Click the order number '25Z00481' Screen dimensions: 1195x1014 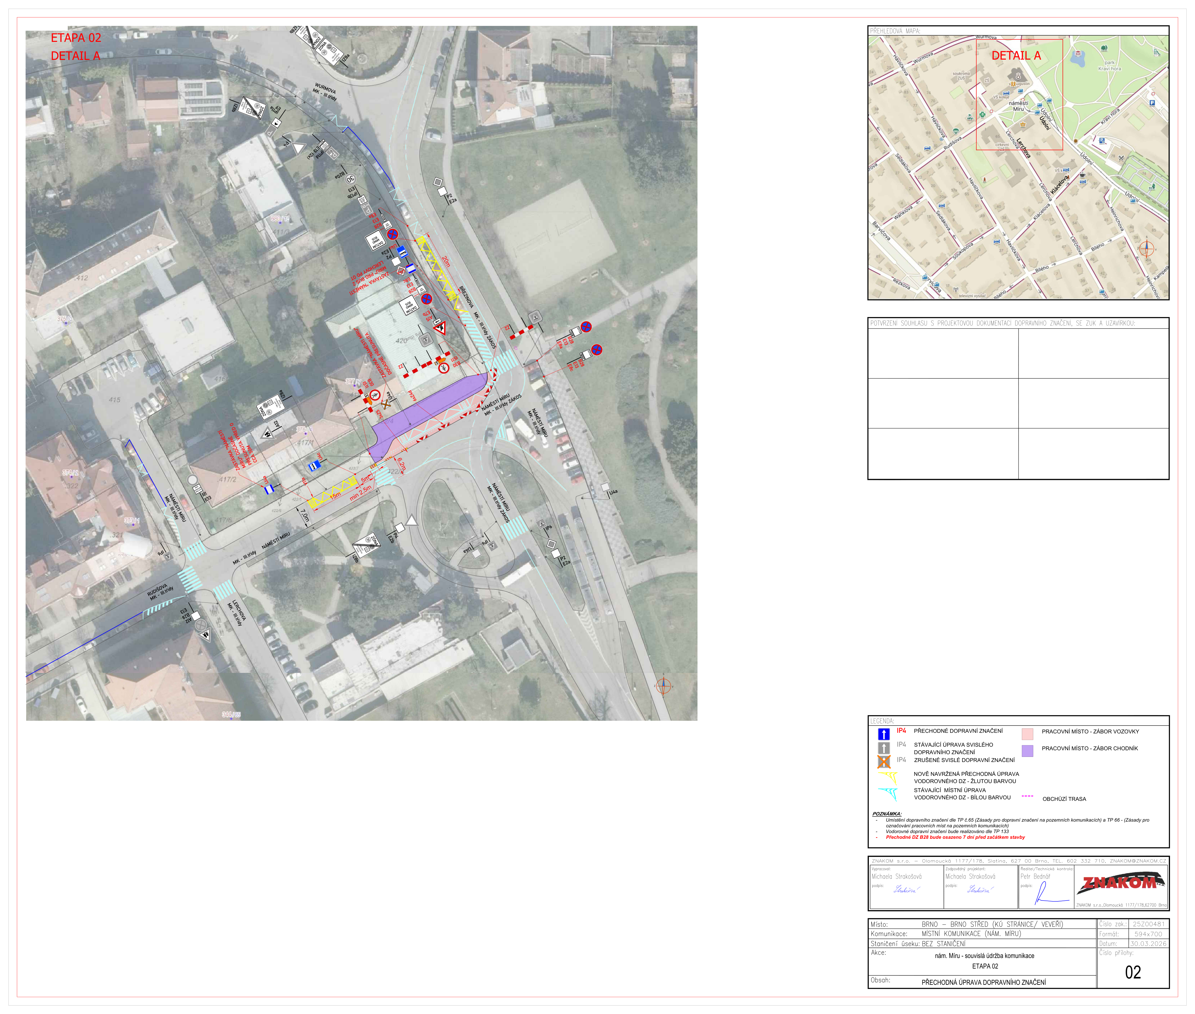[1148, 924]
